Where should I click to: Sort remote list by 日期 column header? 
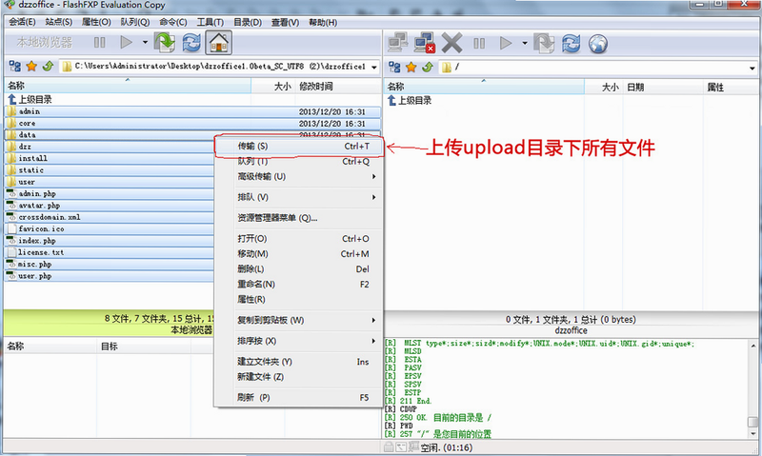(663, 87)
